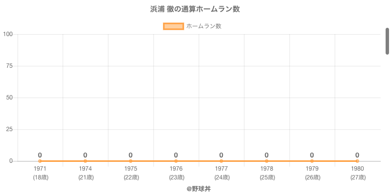Screen dimensions: 390x195
Task: Select the 1979 data point
Action: [312, 161]
